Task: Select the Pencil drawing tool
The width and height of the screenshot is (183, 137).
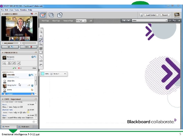Action: (41, 40)
